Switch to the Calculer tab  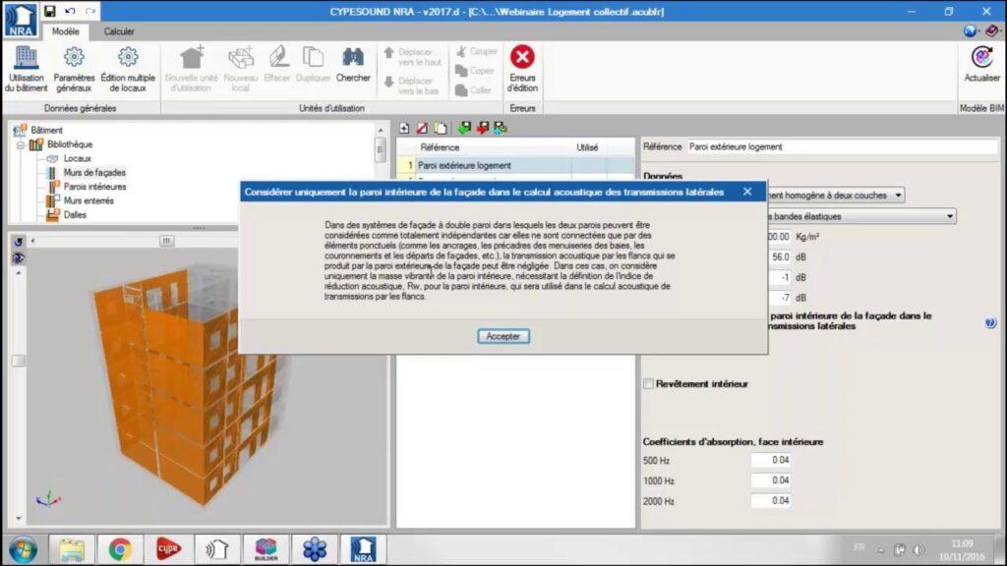click(119, 31)
